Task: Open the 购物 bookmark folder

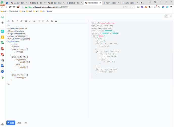Action: coord(29,11)
